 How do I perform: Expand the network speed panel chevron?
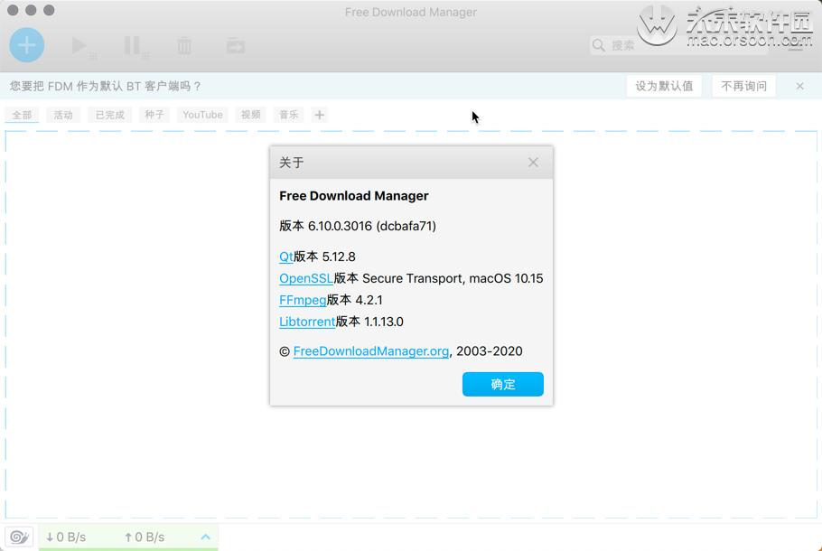pyautogui.click(x=205, y=536)
